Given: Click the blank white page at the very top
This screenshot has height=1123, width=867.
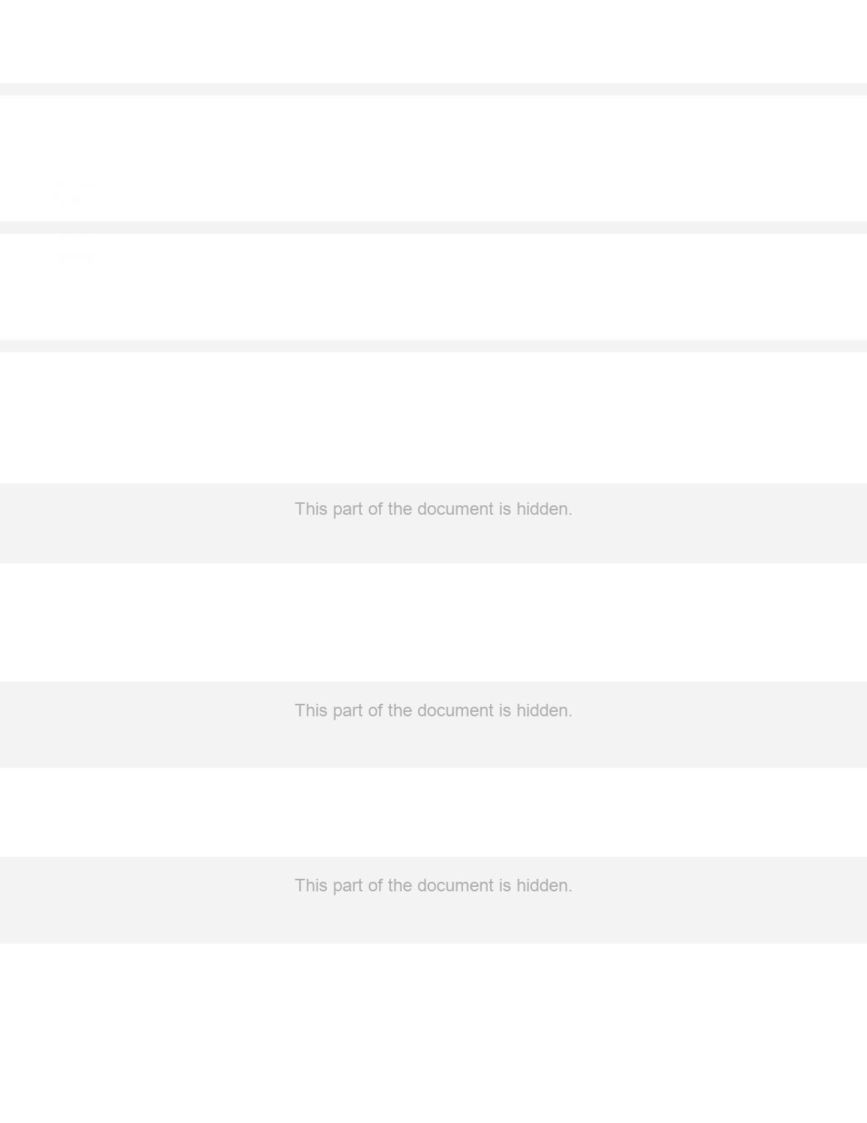Looking at the screenshot, I should [433, 41].
